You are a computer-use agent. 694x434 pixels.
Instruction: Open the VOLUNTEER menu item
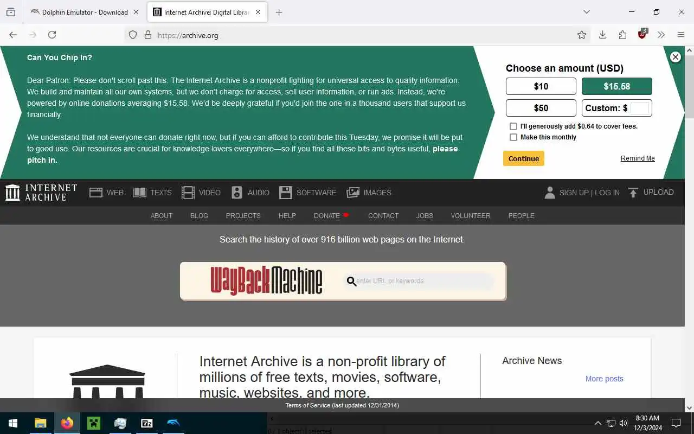[x=471, y=215]
